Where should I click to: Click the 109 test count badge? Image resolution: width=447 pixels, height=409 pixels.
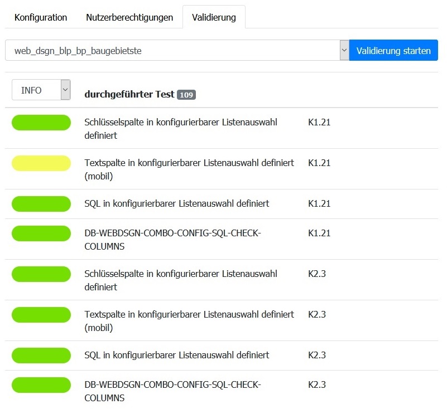click(186, 95)
